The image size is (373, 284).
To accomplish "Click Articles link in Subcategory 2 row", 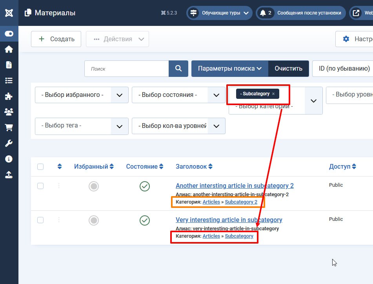I will coord(211,202).
